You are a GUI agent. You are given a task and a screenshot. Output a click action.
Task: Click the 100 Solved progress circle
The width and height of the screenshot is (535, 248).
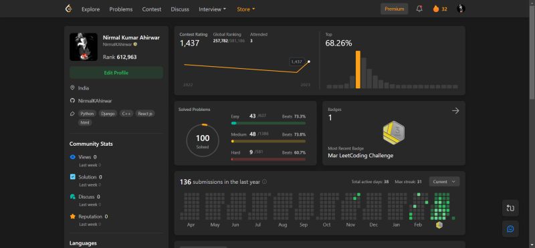203,140
